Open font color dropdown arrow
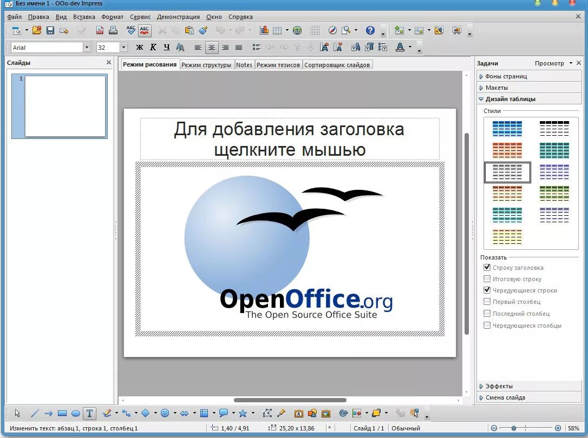588x438 pixels. tap(410, 47)
